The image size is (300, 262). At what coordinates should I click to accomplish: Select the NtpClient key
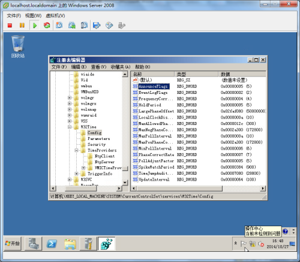104,156
